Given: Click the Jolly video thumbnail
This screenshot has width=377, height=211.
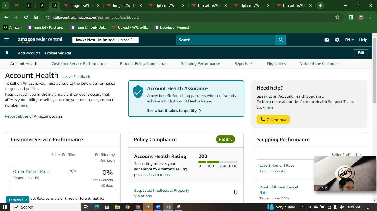Looking at the screenshot, I should pyautogui.click(x=344, y=173).
